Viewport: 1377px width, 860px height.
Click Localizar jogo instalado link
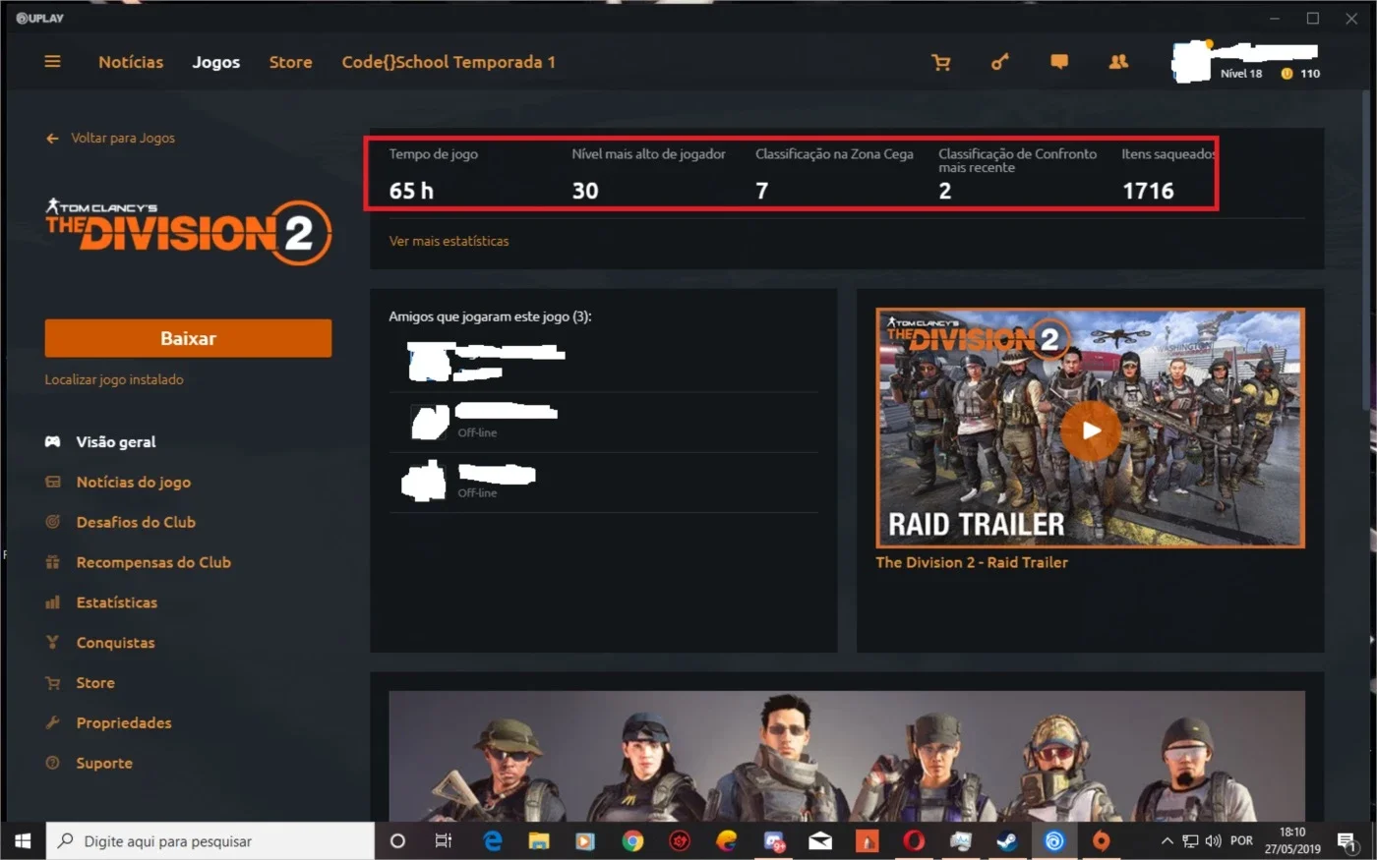[x=114, y=379]
